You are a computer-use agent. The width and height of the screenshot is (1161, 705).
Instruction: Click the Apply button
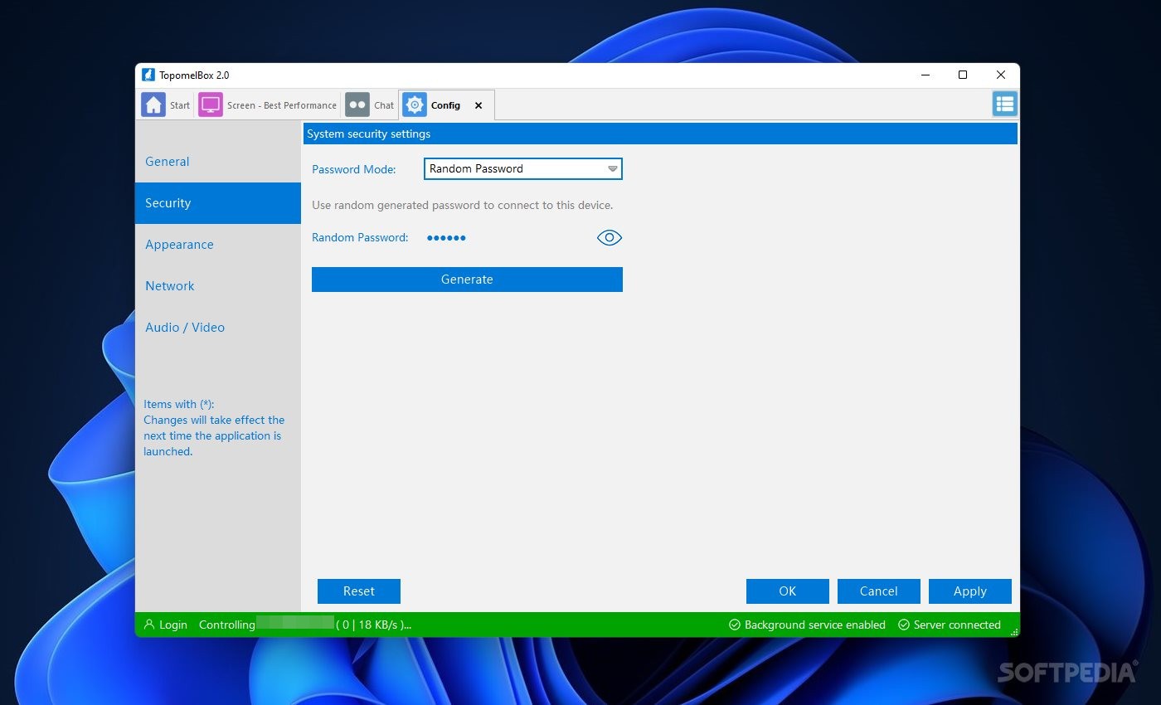pos(970,591)
